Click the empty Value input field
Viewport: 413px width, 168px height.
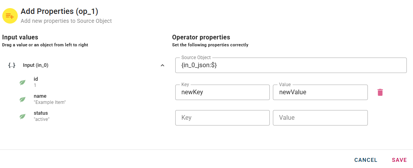click(x=320, y=118)
